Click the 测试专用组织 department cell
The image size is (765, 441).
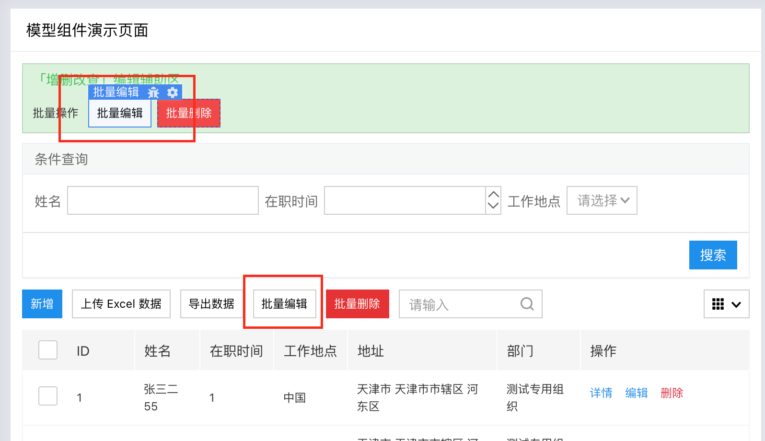point(535,398)
